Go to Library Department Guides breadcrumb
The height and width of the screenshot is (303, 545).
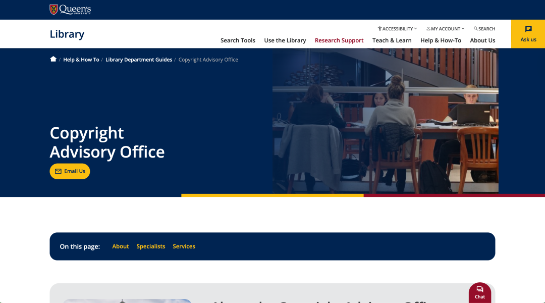(x=139, y=60)
